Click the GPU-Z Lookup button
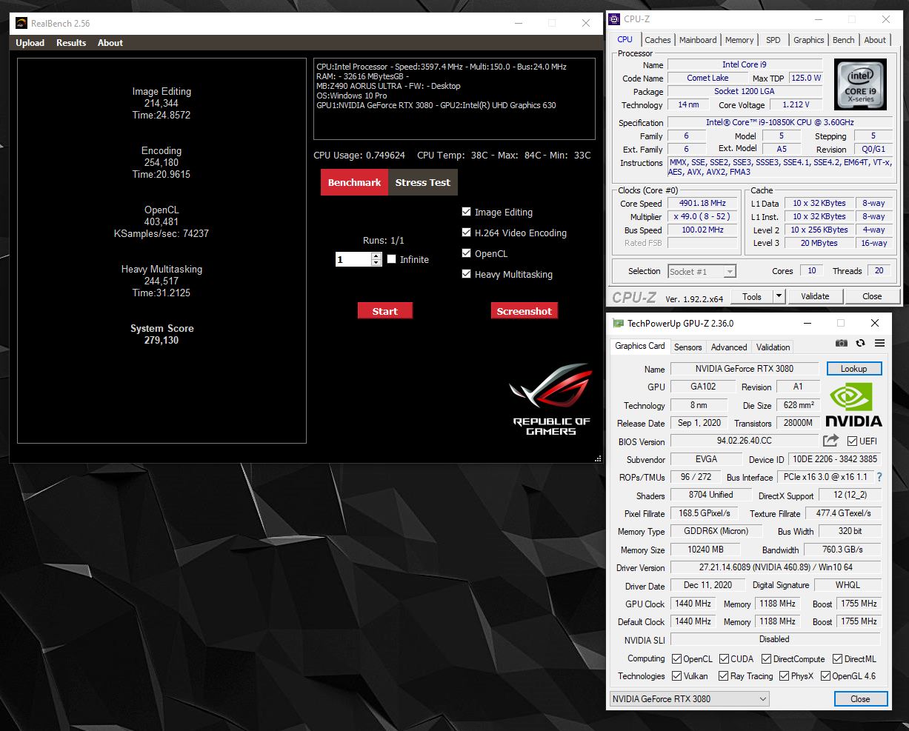The height and width of the screenshot is (731, 909). pos(853,368)
